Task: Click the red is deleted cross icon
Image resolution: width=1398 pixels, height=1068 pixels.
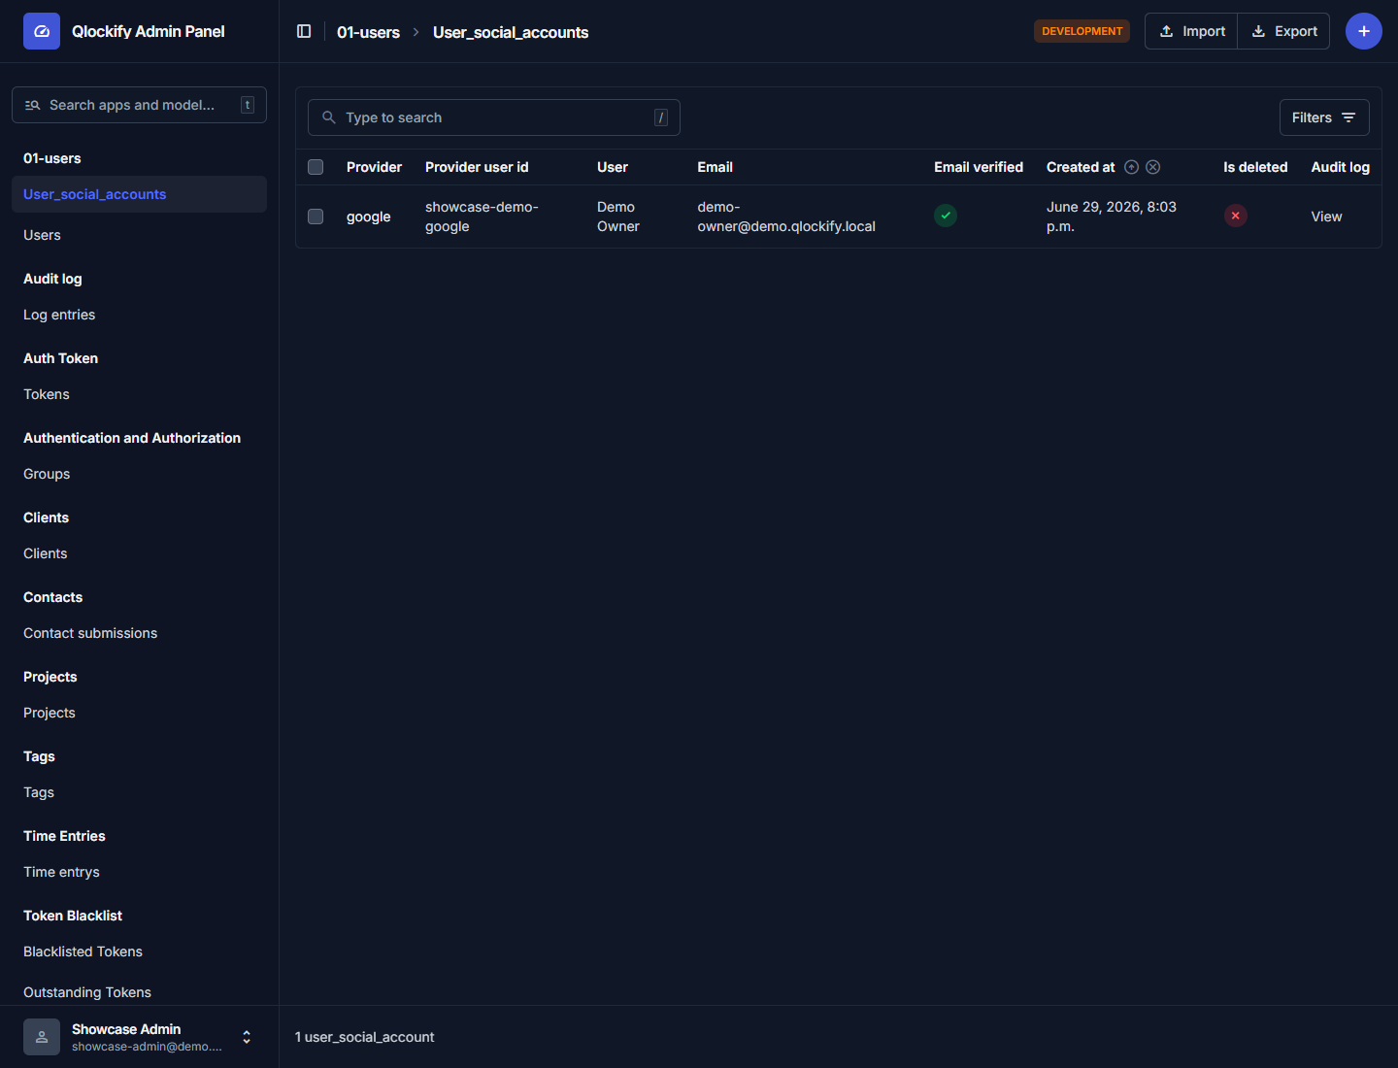Action: click(1235, 216)
